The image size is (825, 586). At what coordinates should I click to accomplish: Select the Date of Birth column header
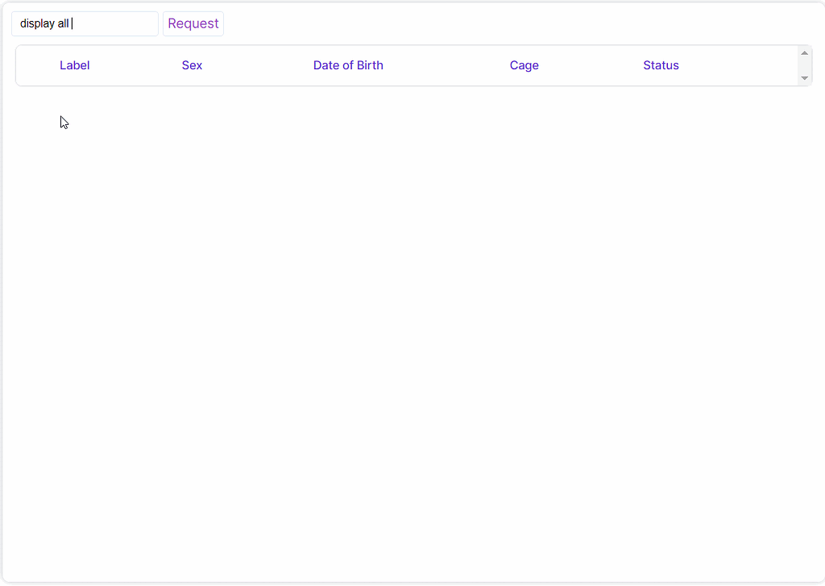(x=348, y=65)
